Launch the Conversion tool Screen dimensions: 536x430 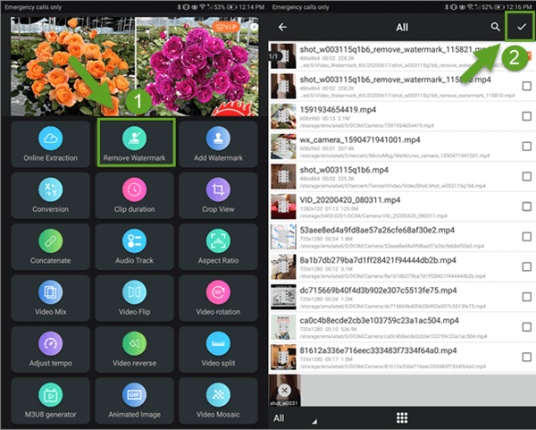click(x=51, y=195)
